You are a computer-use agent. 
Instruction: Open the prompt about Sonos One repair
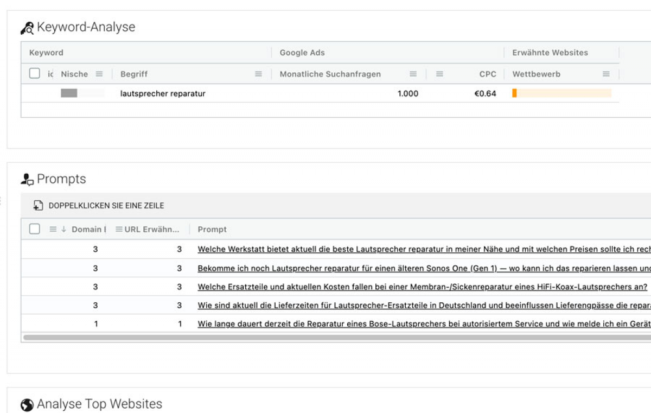[x=423, y=269]
